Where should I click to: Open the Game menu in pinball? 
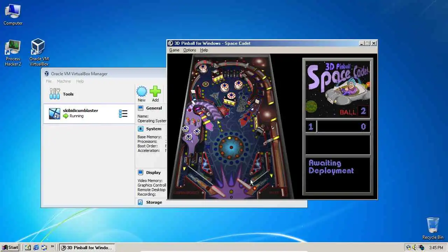pyautogui.click(x=174, y=50)
